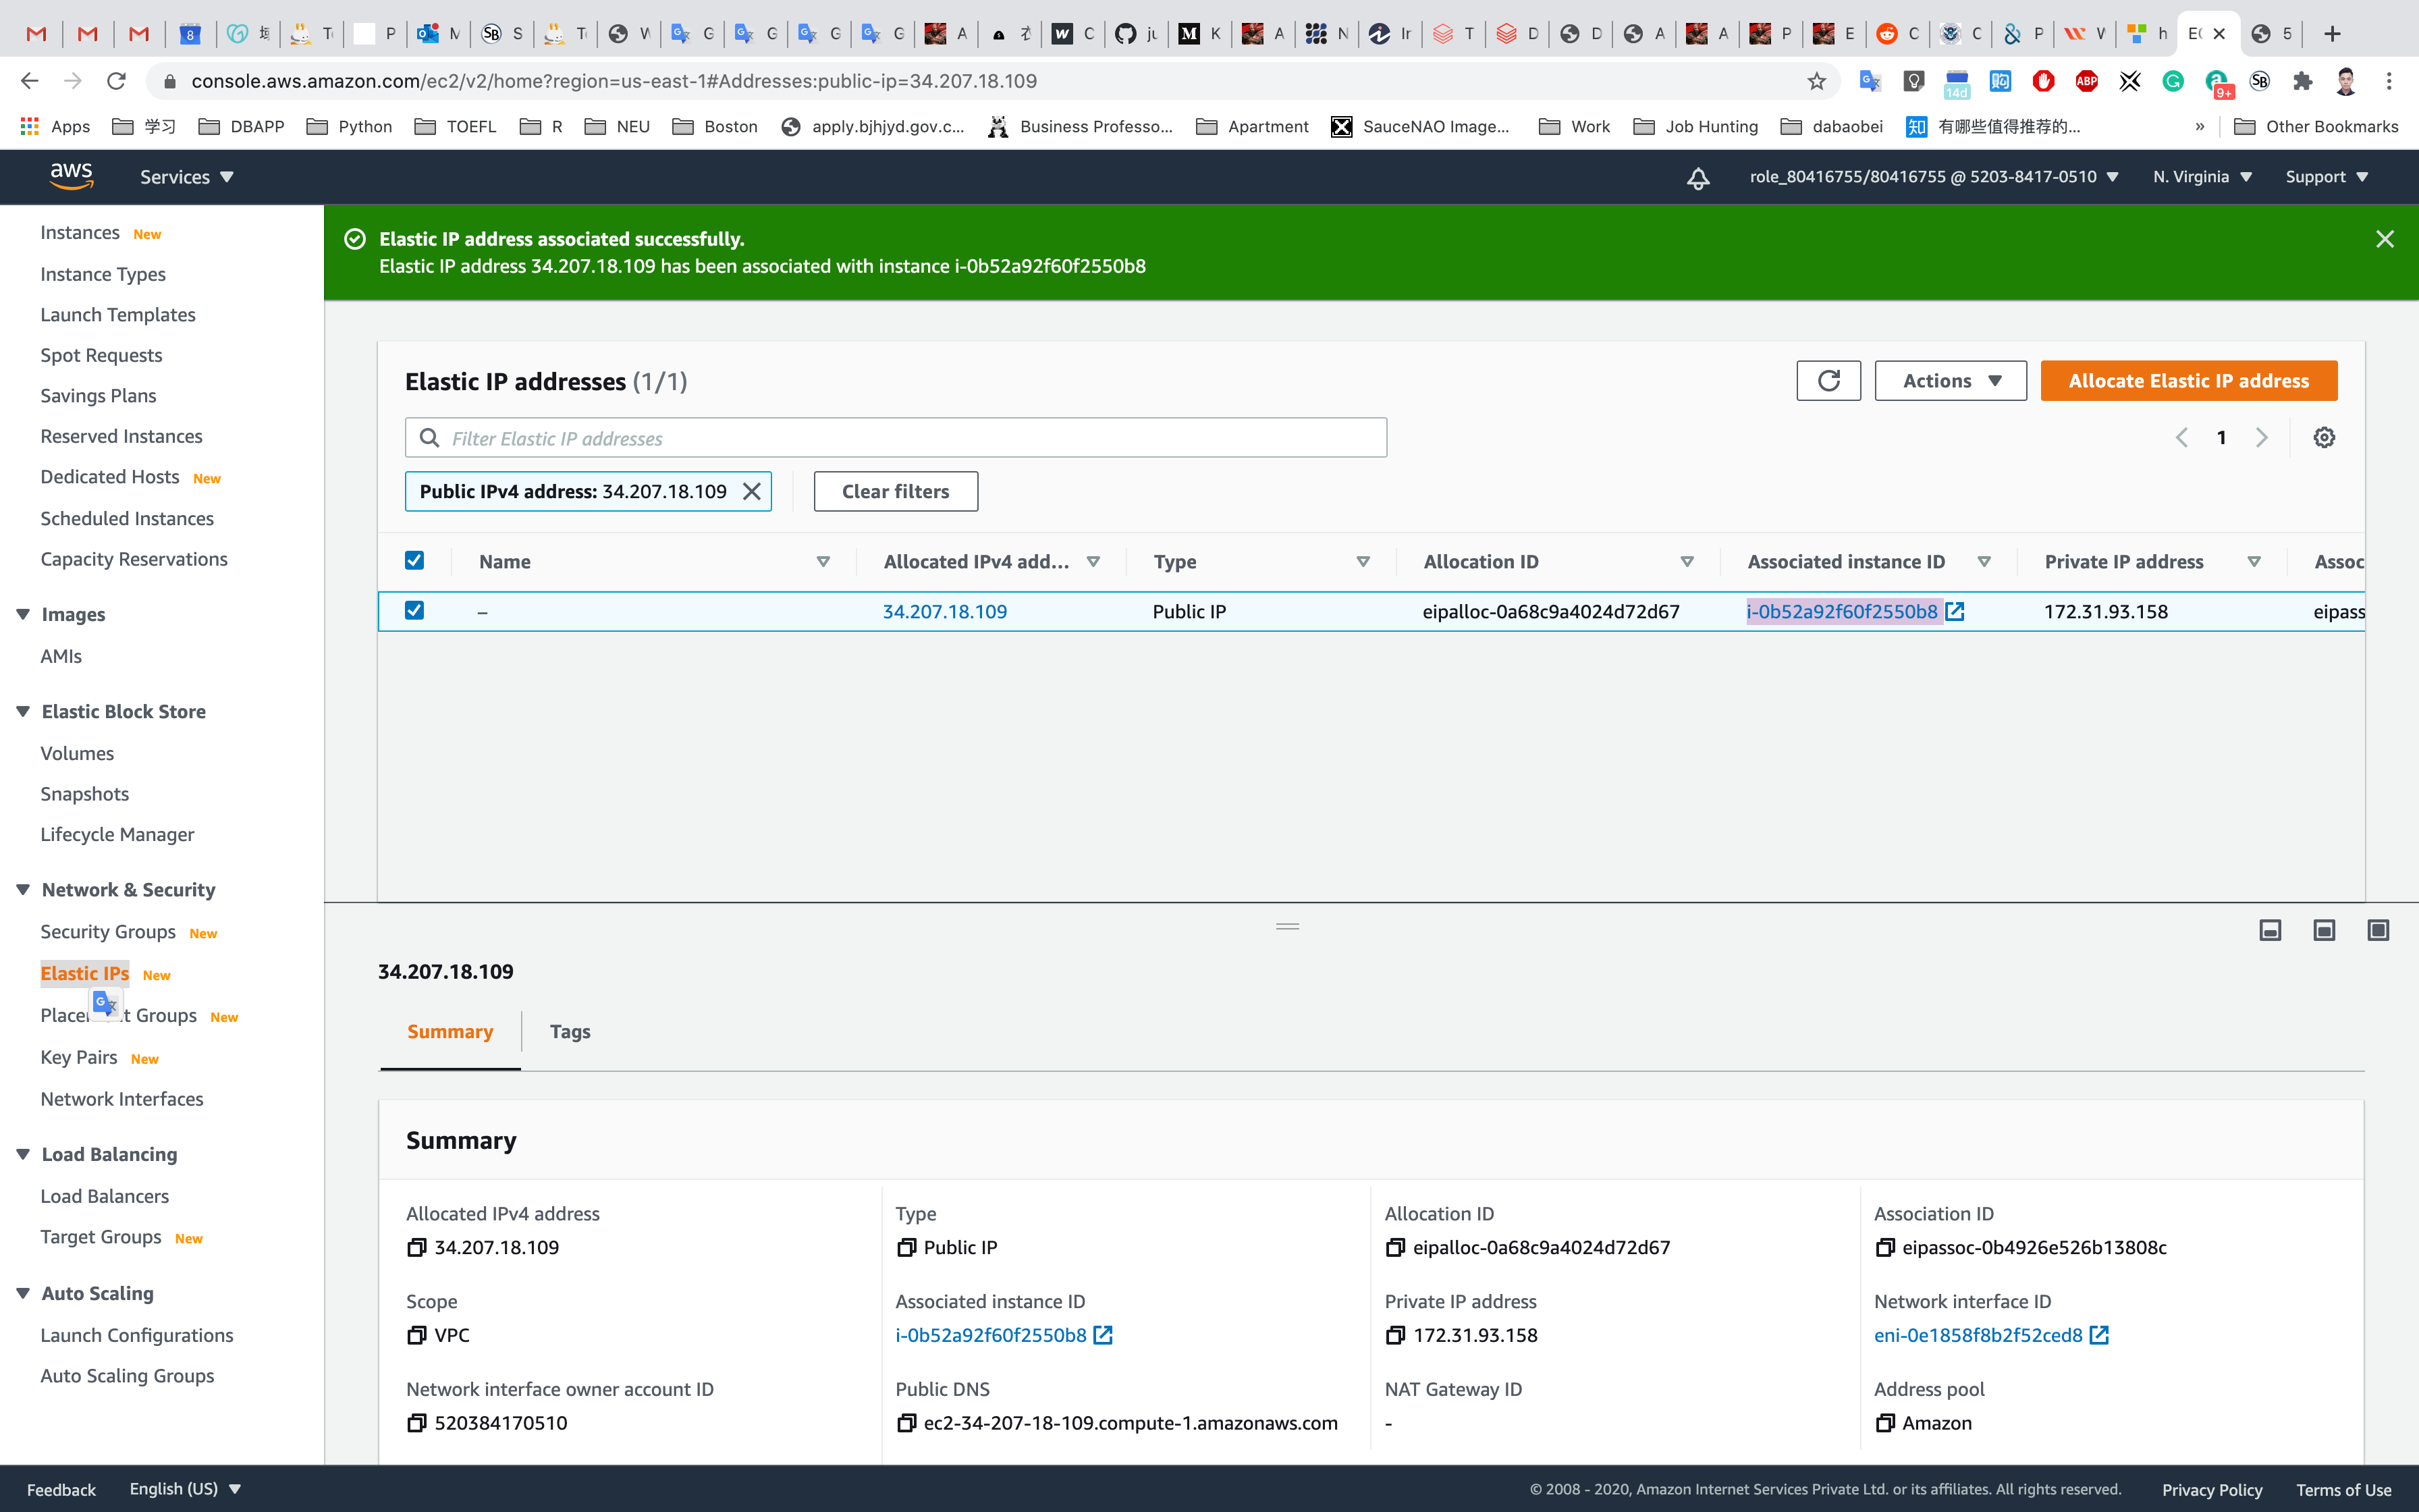This screenshot has width=2419, height=1512.
Task: Copy the Public DNS value
Action: pos(906,1423)
